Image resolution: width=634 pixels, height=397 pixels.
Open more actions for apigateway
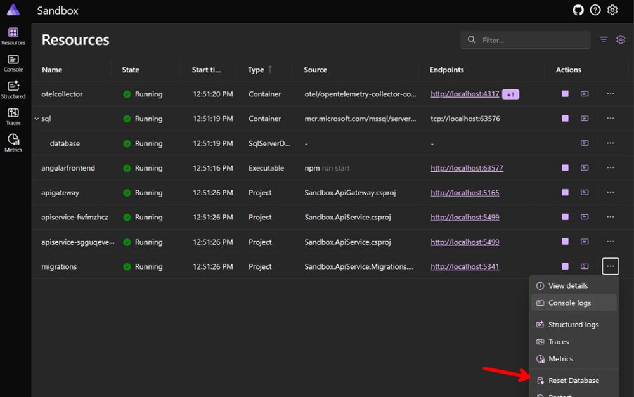610,192
